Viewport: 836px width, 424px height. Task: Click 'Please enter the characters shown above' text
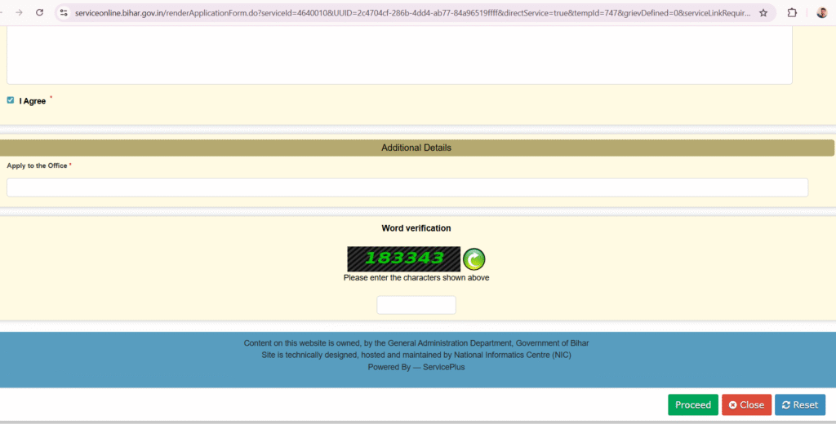416,277
